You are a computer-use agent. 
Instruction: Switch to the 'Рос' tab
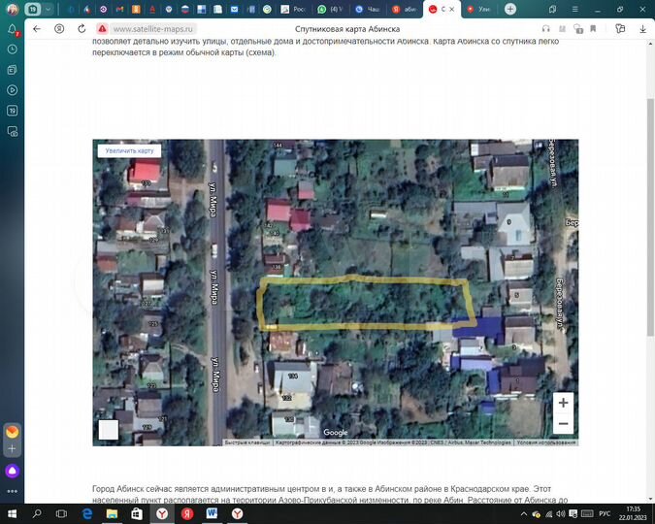pyautogui.click(x=293, y=9)
